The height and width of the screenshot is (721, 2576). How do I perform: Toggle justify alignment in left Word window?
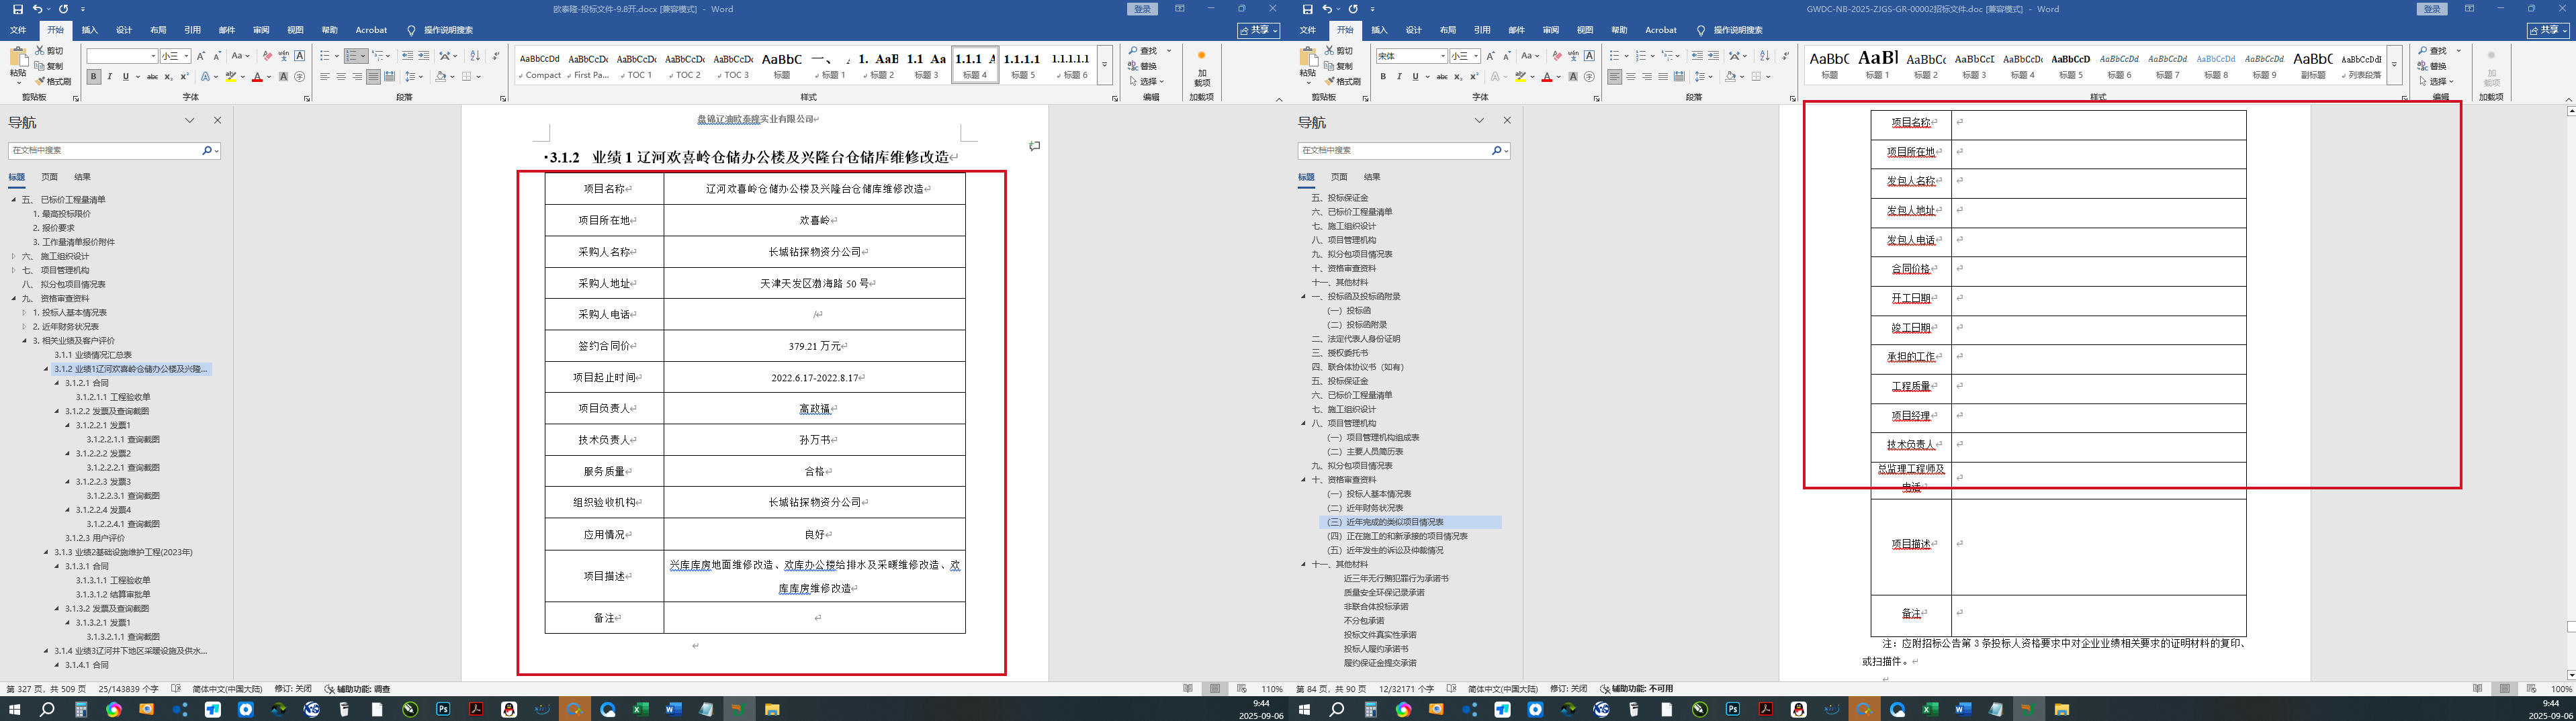point(373,77)
